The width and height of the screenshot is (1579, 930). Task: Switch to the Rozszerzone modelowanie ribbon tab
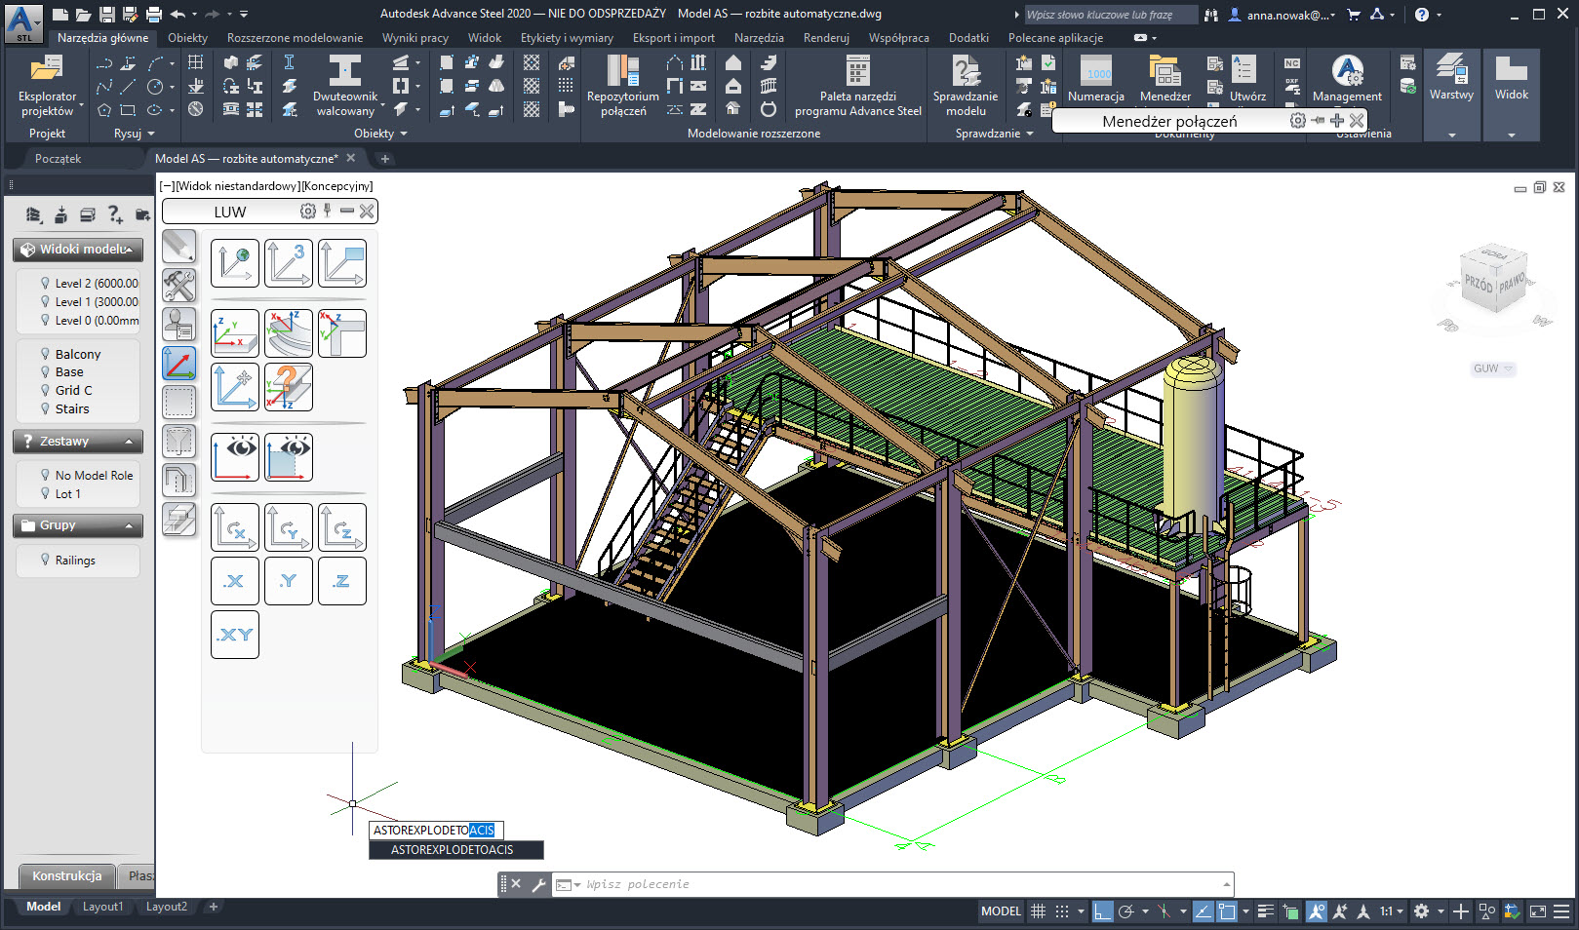(x=295, y=38)
